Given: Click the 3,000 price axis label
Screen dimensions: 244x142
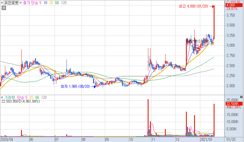Looking at the screenshot, I should (x=231, y=45).
